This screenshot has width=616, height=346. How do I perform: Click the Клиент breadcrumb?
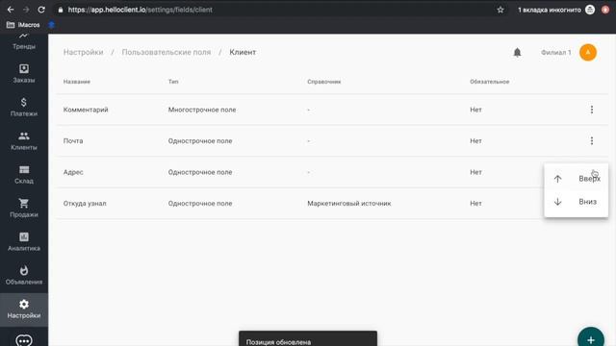(243, 52)
